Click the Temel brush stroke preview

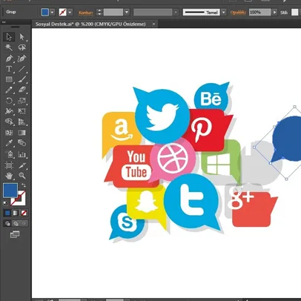(201, 12)
